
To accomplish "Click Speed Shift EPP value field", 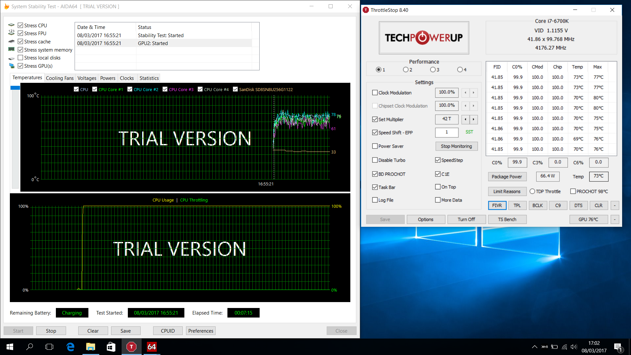I will pos(447,132).
